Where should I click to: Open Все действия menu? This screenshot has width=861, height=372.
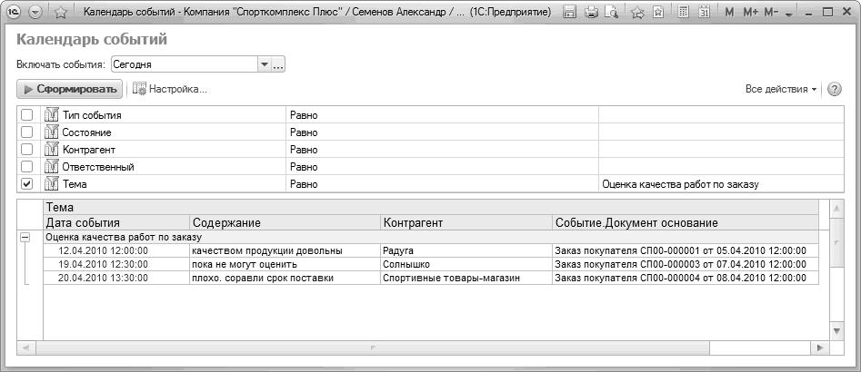click(x=781, y=89)
